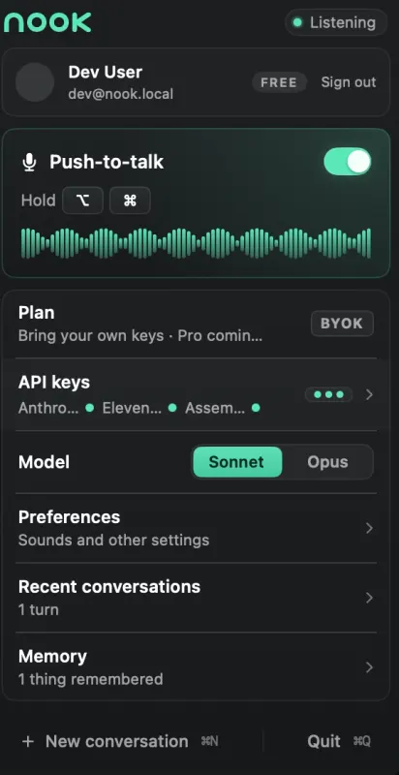Expand API keys with its chevron
399x775 pixels.
[369, 394]
